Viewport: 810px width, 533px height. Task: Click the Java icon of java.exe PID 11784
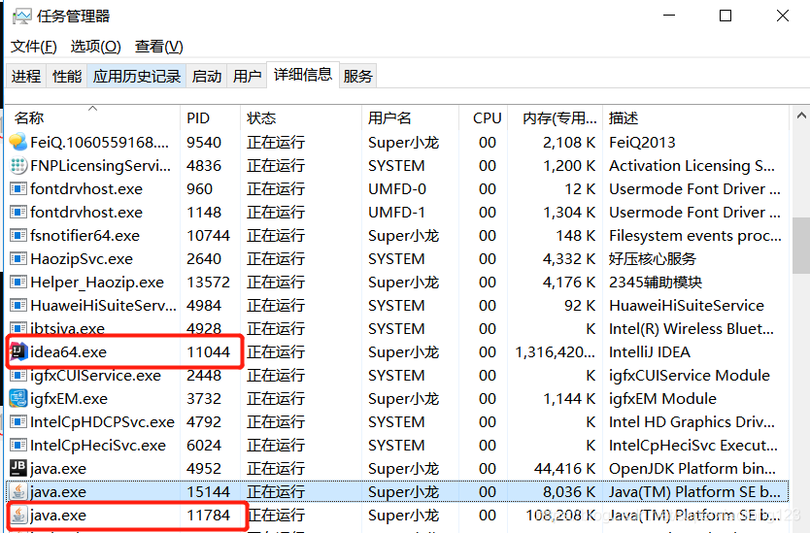click(x=18, y=515)
